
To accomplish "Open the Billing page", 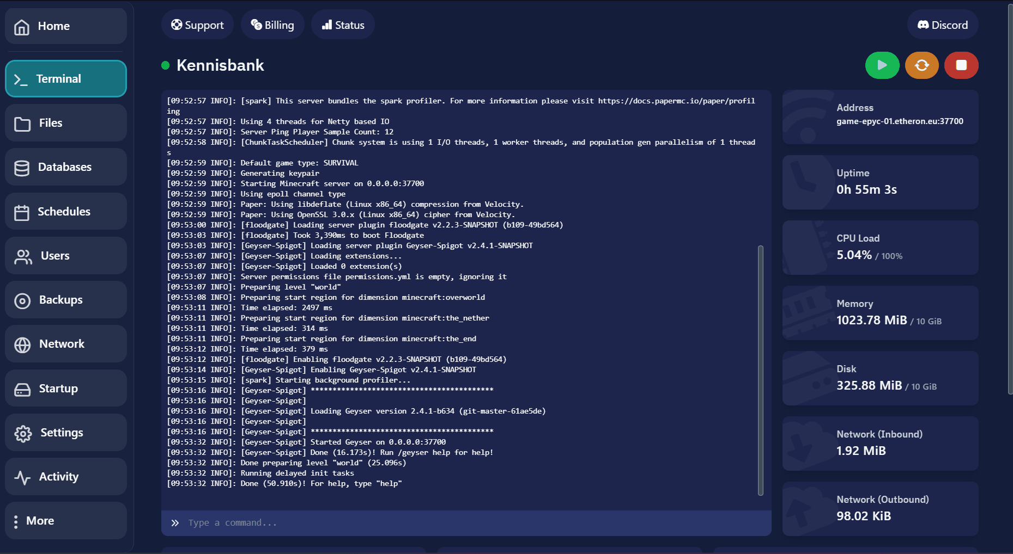I will (272, 25).
